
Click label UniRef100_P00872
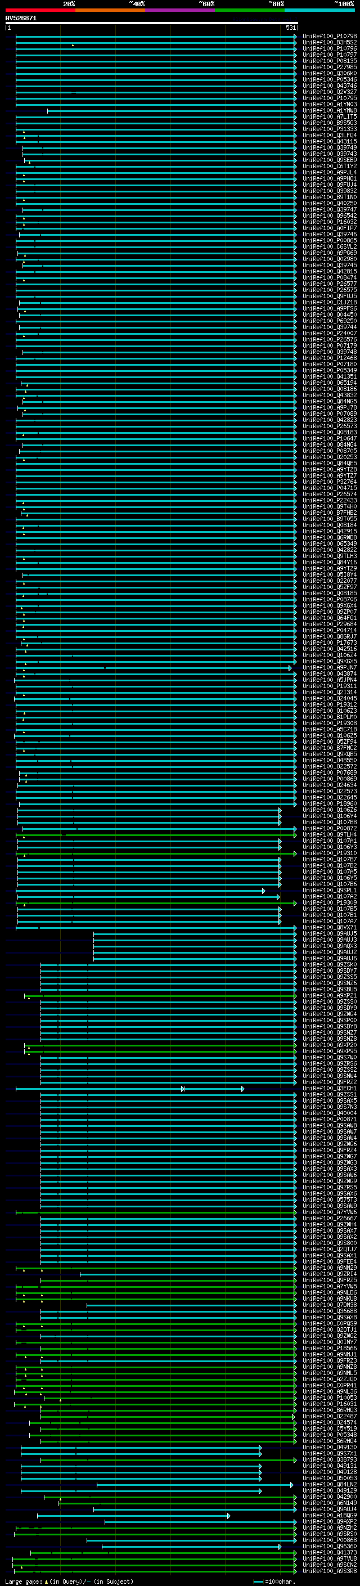(x=330, y=828)
